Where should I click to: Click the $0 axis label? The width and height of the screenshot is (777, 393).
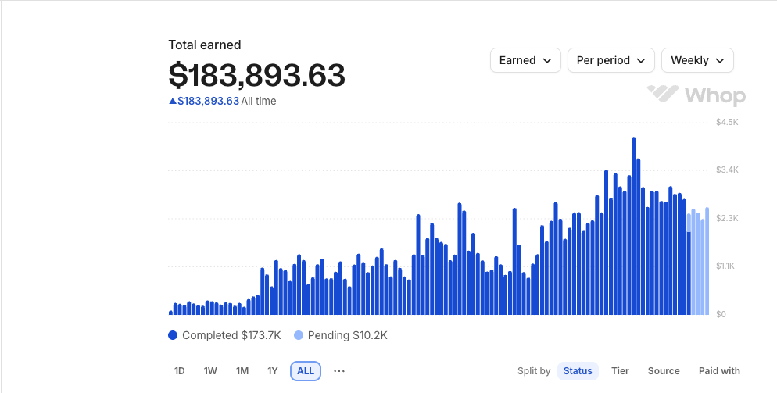[x=721, y=314]
